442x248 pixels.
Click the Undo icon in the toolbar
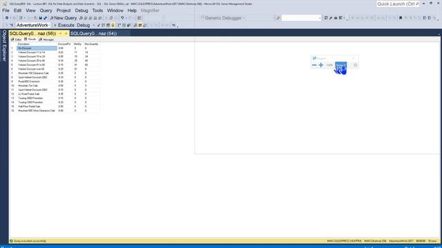122,18
